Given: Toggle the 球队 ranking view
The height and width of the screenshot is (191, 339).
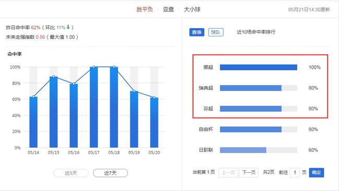Looking at the screenshot, I should pos(216,32).
